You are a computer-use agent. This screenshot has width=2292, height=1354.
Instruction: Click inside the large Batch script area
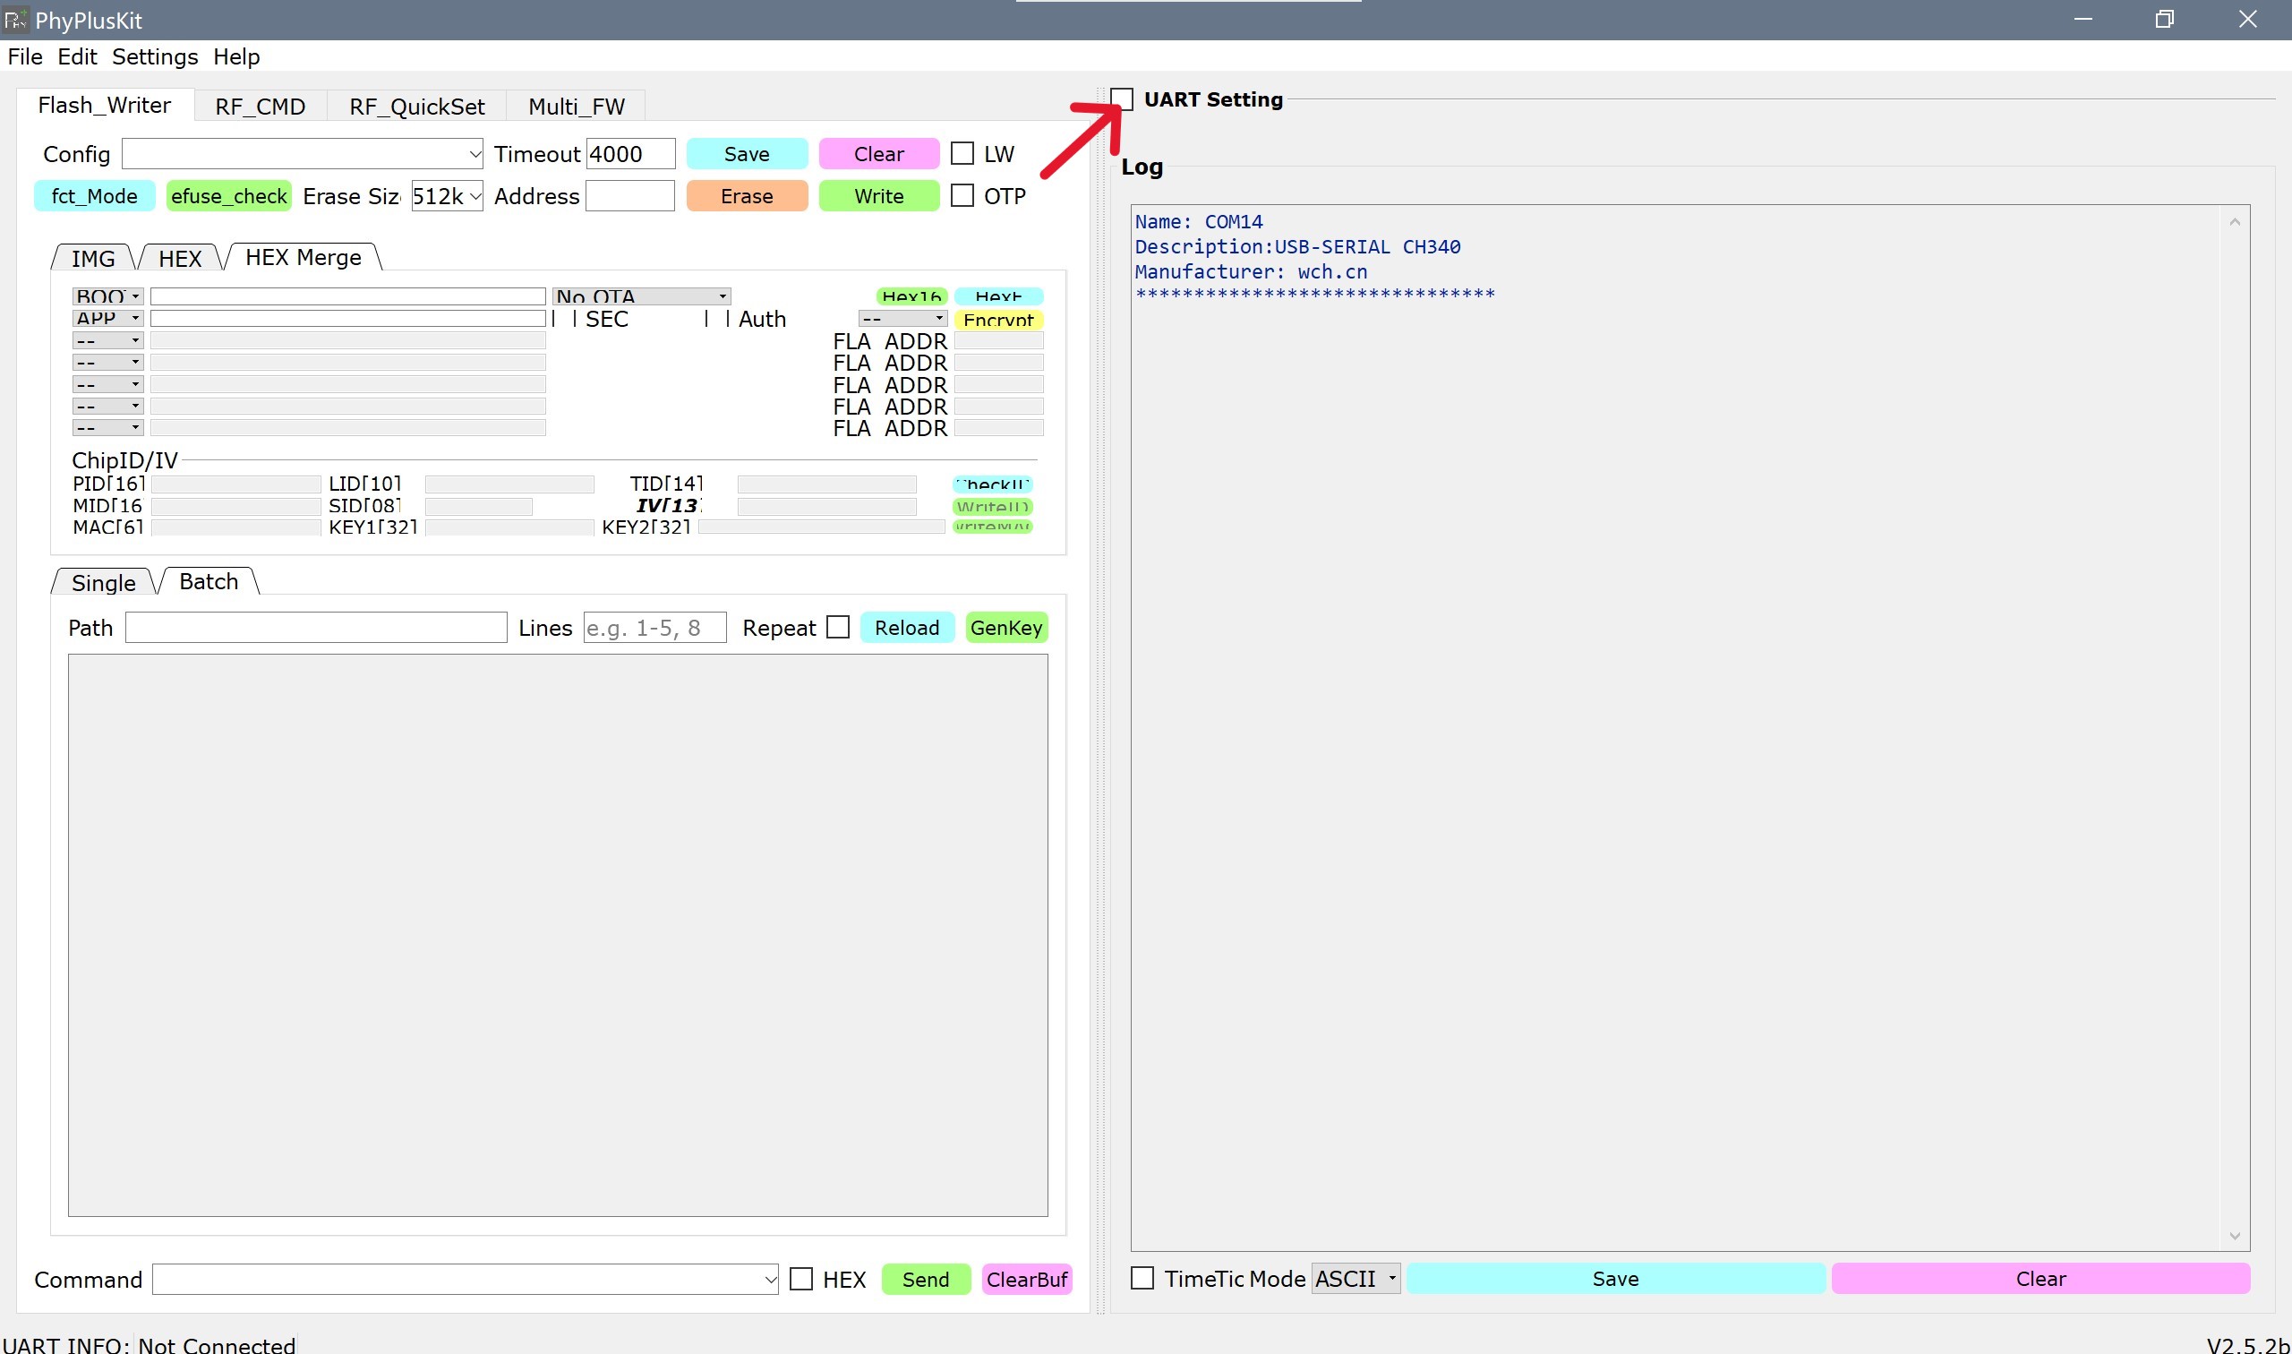coord(557,934)
